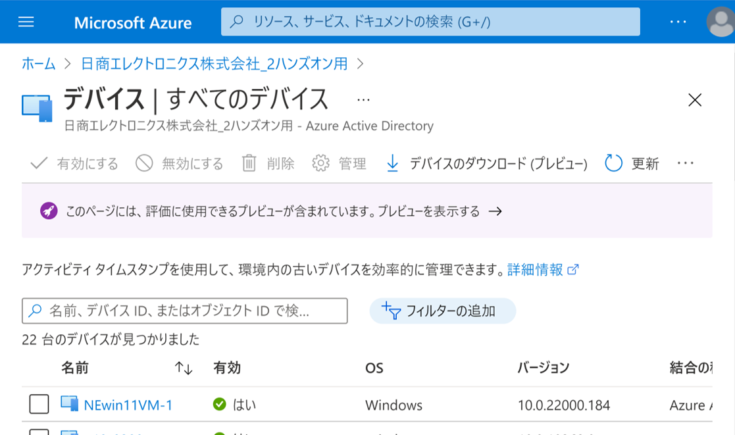Click the Delete (削除) trash icon
The height and width of the screenshot is (435, 735).
(x=249, y=163)
